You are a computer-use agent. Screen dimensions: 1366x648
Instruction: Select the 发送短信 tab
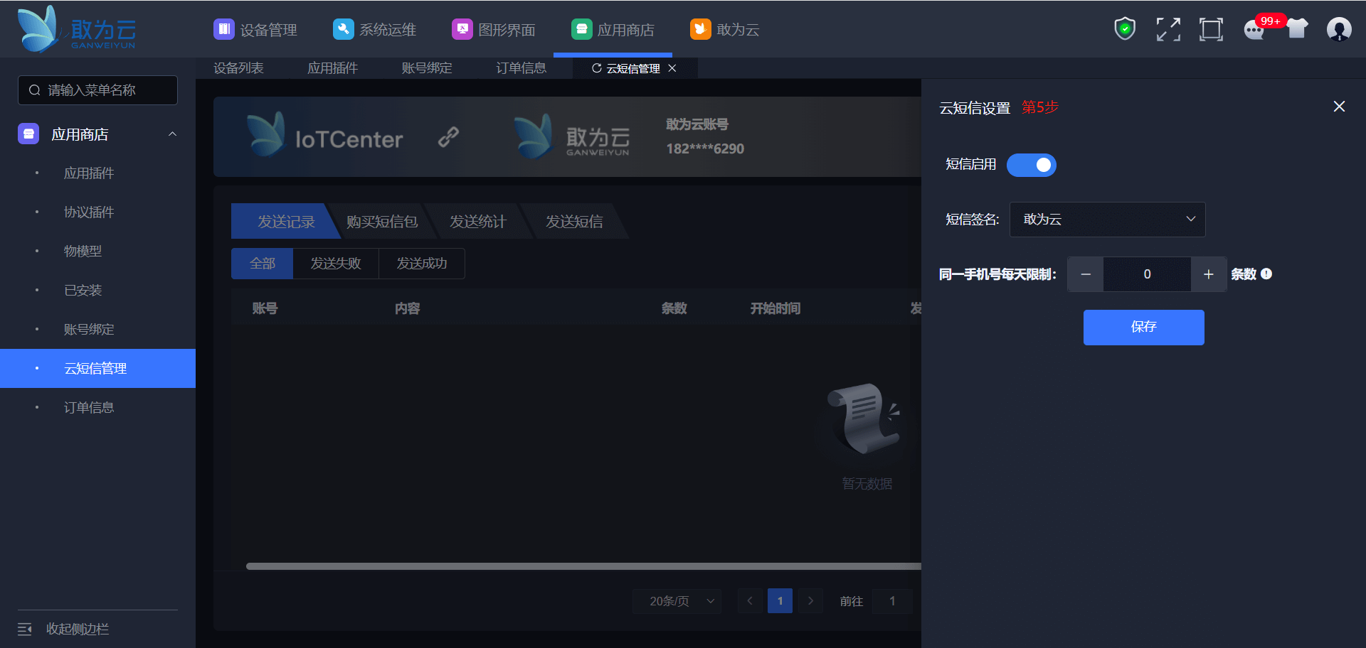coord(574,222)
